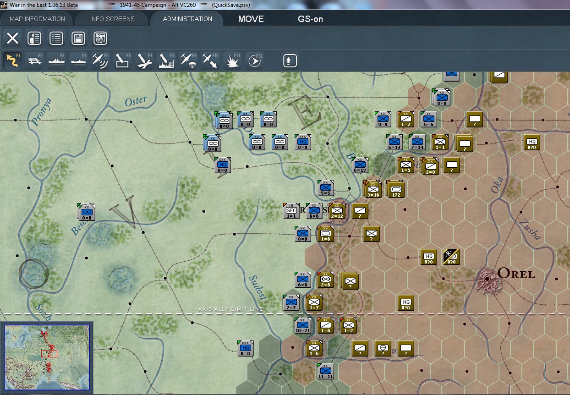Click the floppy disk save game icon
The height and width of the screenshot is (395, 570).
[78, 38]
